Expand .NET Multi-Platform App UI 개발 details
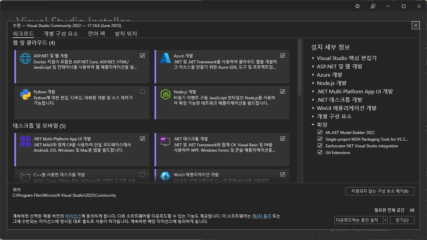The image size is (427, 240). tap(313, 91)
